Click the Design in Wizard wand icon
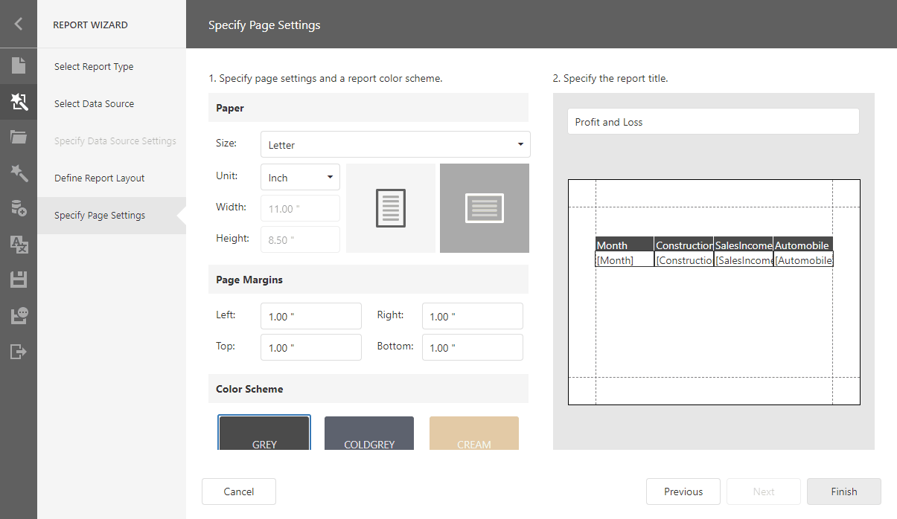This screenshot has height=519, width=897. coord(18,173)
